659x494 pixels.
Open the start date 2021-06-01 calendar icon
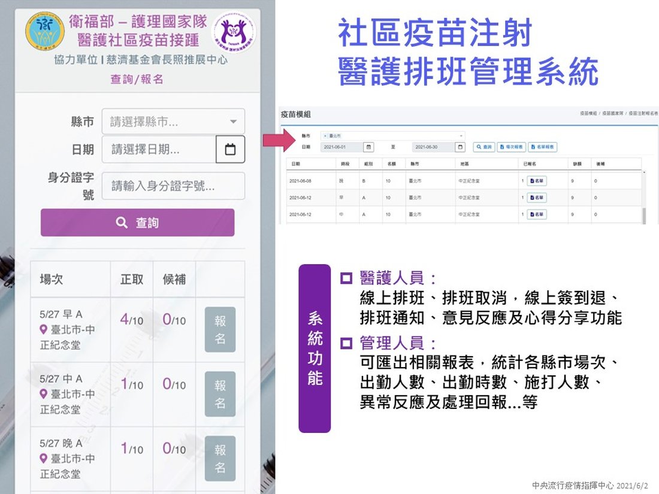369,147
